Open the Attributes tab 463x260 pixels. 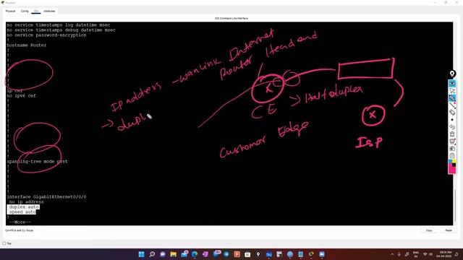pyautogui.click(x=49, y=12)
